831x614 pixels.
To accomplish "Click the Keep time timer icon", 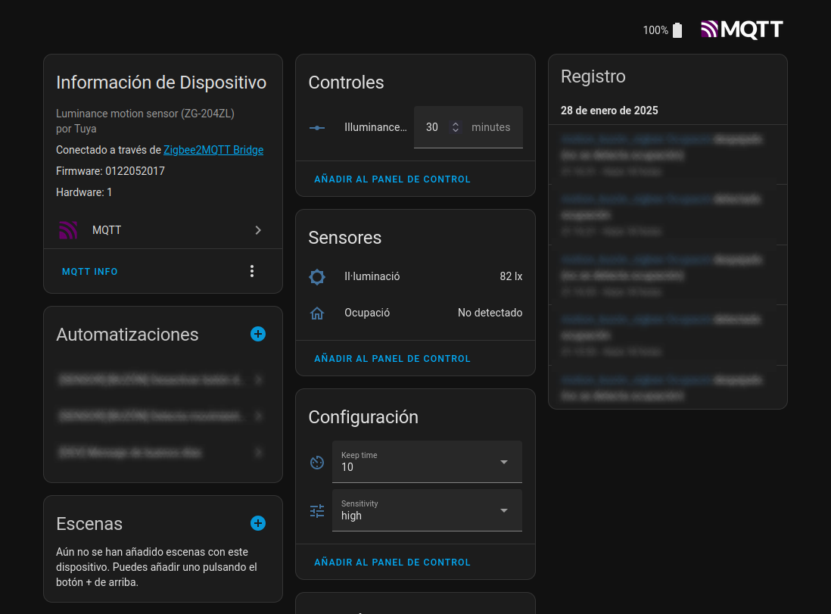I will (317, 462).
